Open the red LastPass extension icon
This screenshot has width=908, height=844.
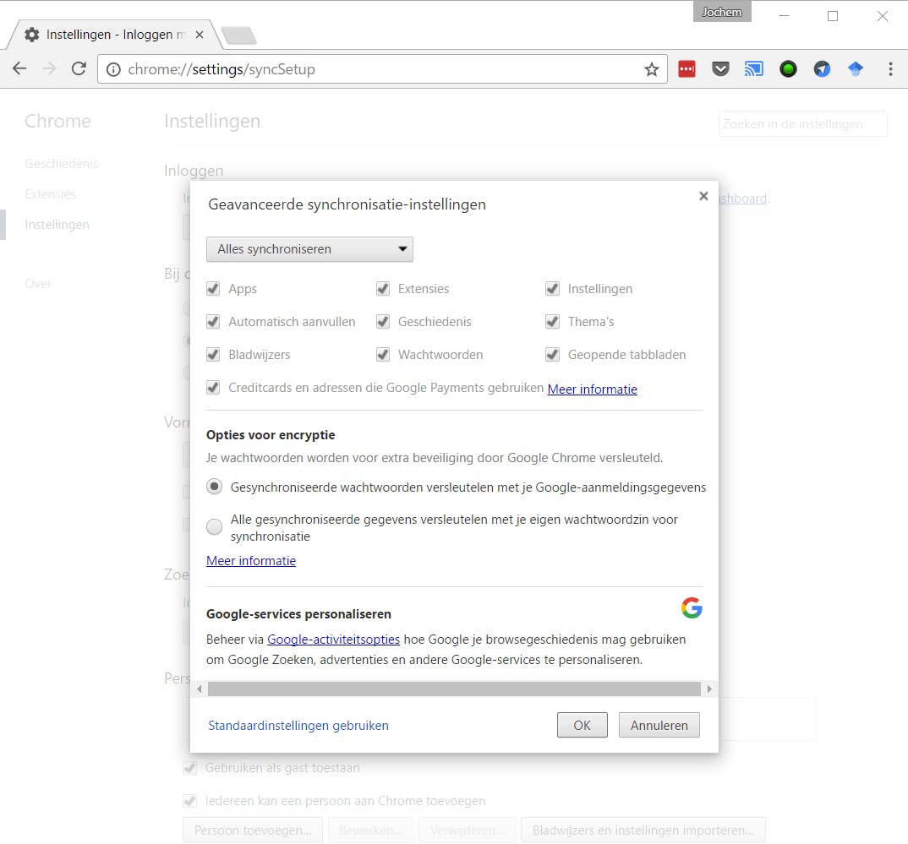[x=686, y=68]
